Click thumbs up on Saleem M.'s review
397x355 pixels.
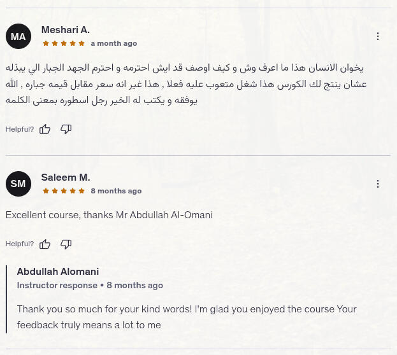(45, 244)
